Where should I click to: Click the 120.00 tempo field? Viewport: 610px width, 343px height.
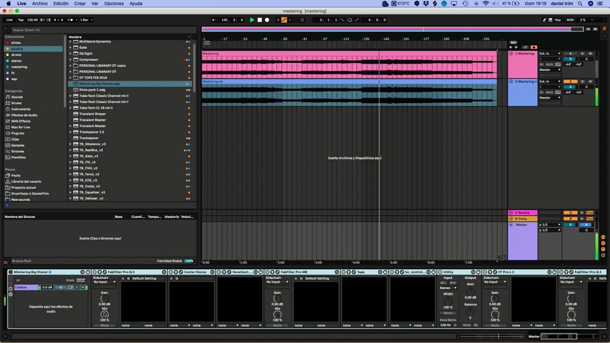[x=32, y=20]
